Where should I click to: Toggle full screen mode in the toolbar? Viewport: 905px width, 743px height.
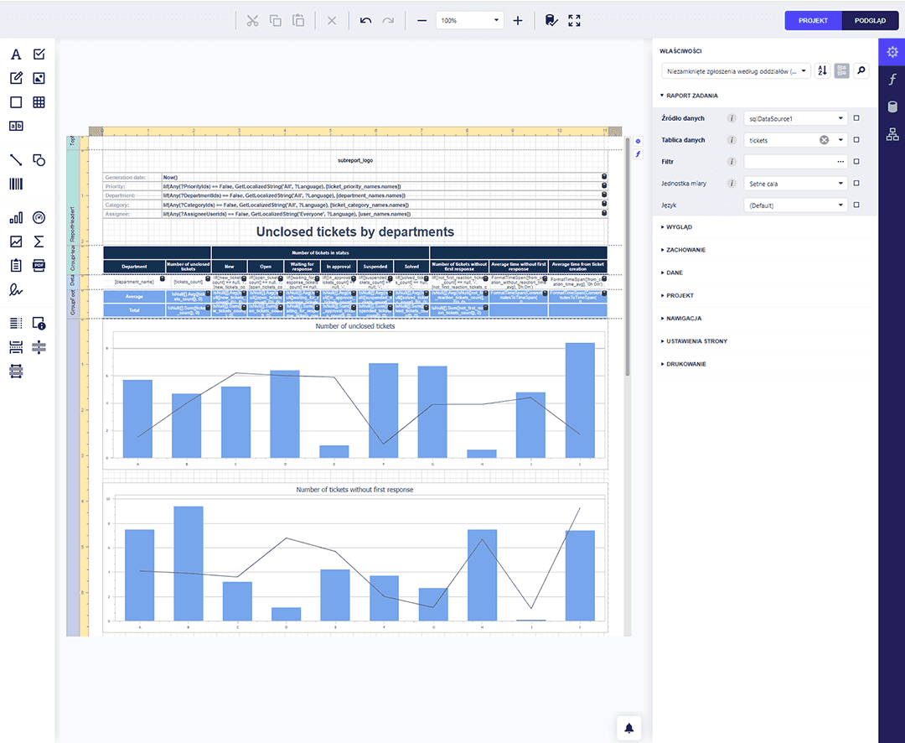pyautogui.click(x=574, y=20)
